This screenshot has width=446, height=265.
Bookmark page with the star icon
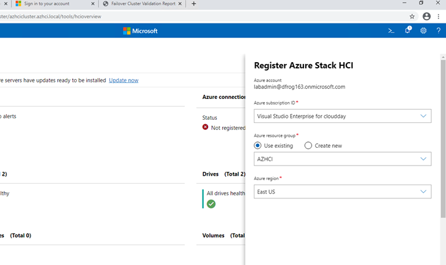412,16
